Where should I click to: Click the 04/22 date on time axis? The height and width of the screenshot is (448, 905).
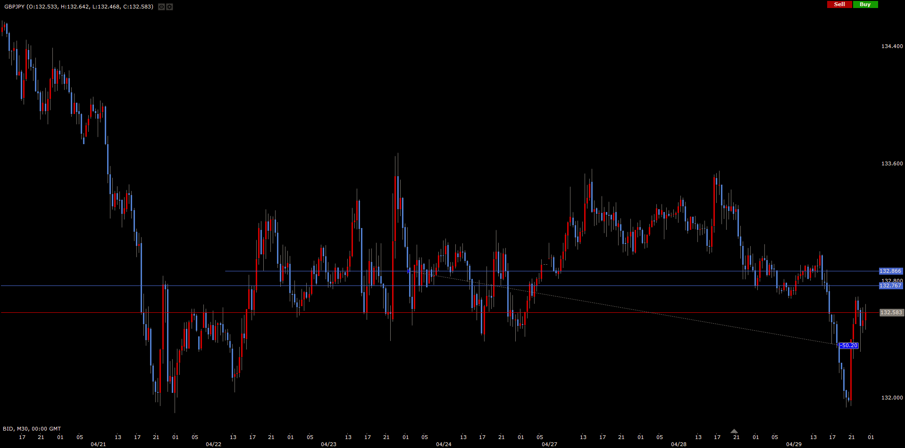pos(213,444)
